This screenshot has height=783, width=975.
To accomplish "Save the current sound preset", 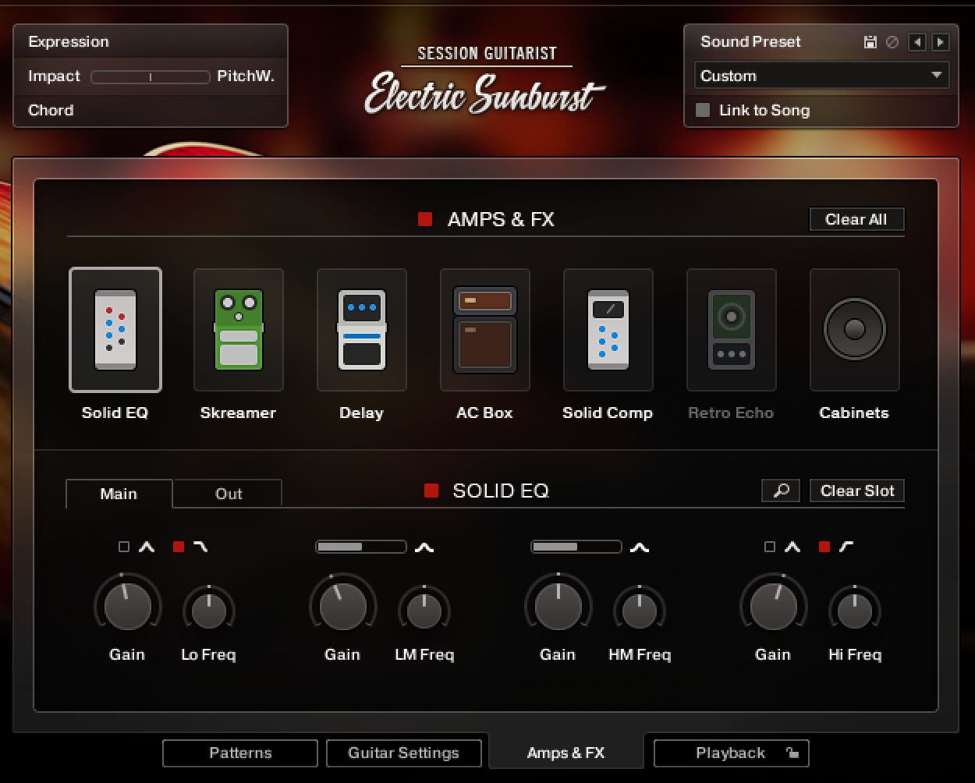I will click(x=870, y=42).
